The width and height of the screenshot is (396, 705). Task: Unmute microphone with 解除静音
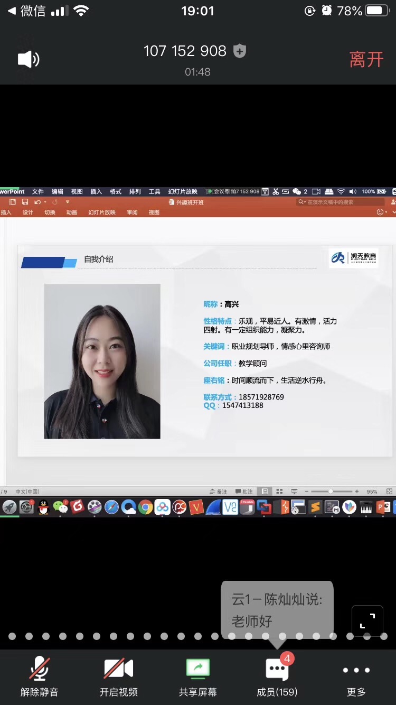pos(40,678)
